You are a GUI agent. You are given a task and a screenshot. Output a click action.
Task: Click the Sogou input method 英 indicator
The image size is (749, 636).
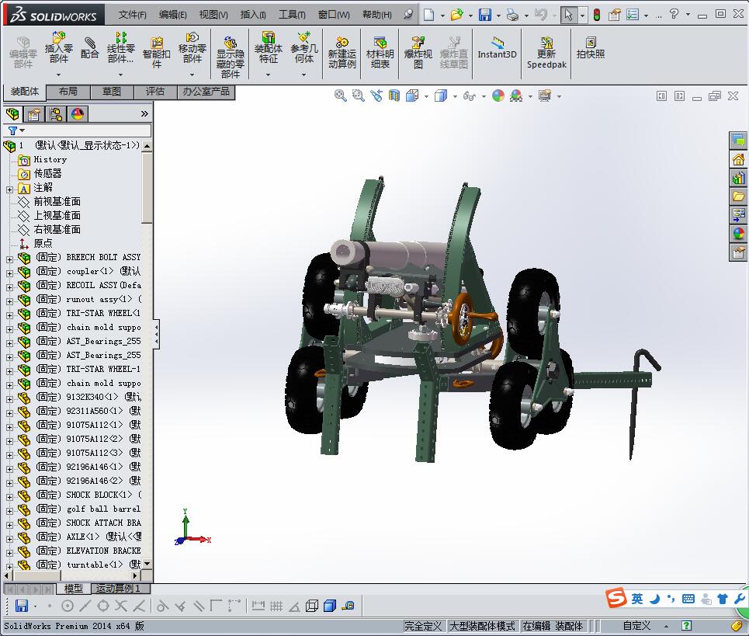636,599
